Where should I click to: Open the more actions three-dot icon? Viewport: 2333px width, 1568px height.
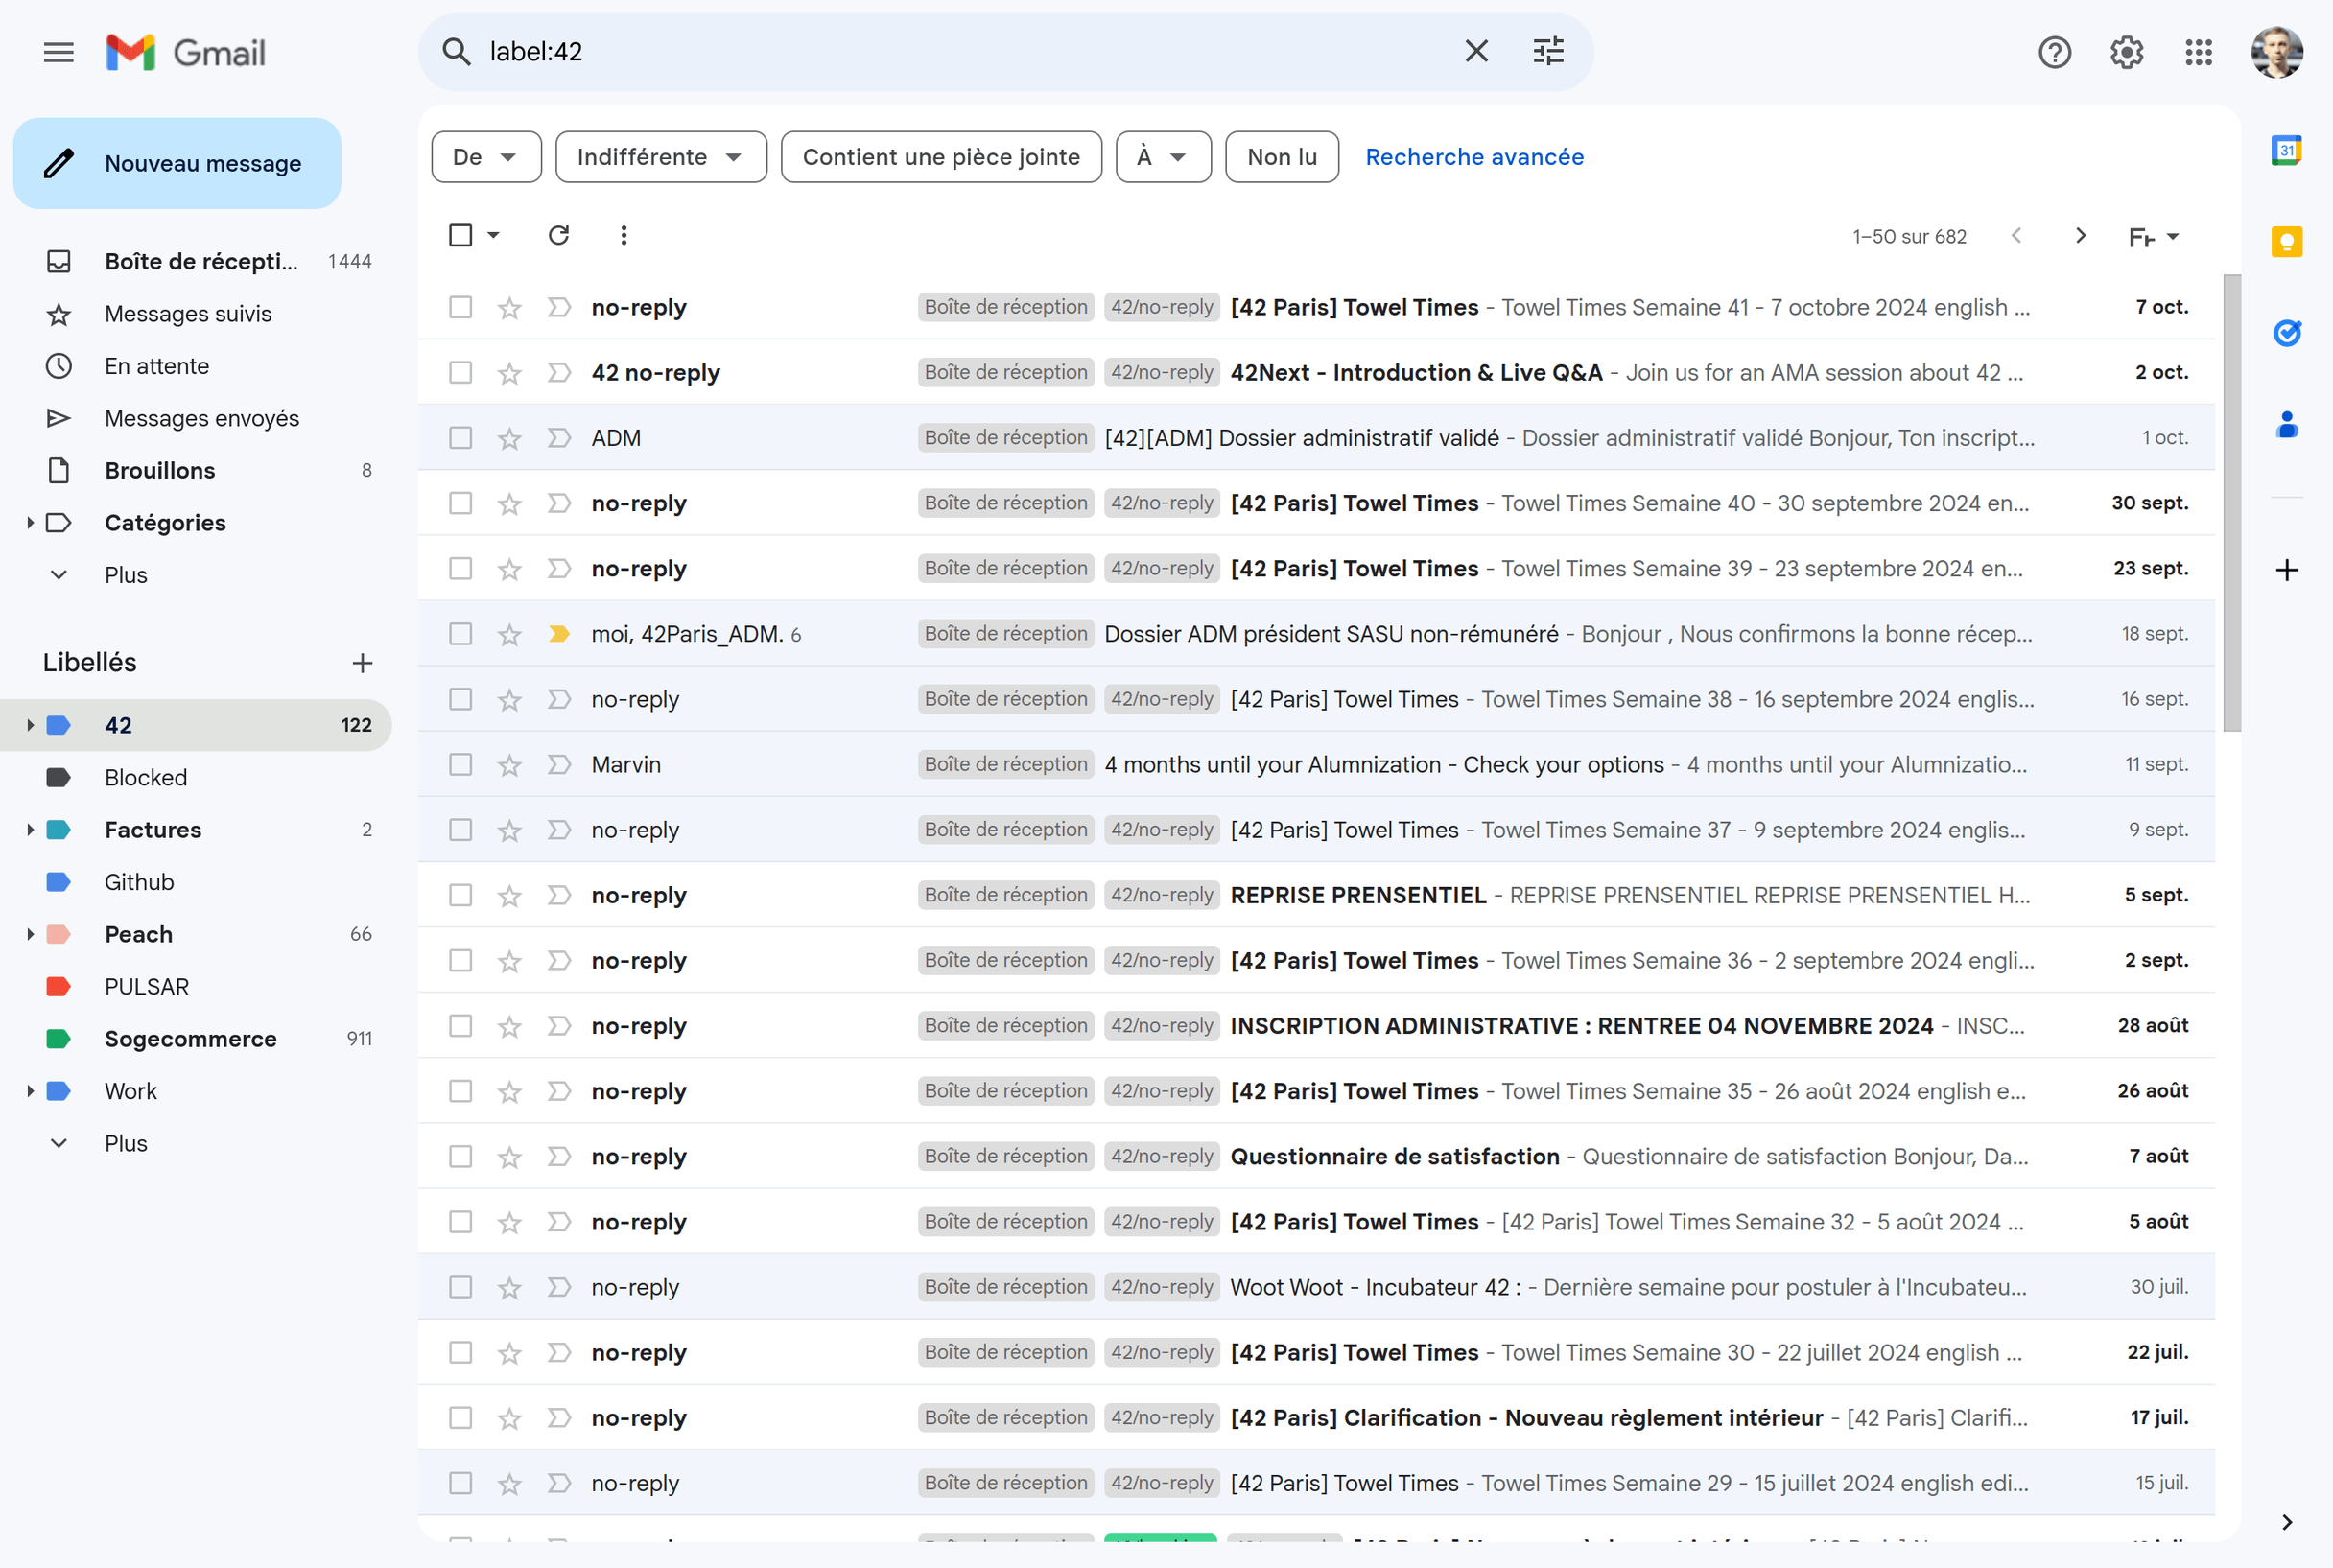coord(623,235)
